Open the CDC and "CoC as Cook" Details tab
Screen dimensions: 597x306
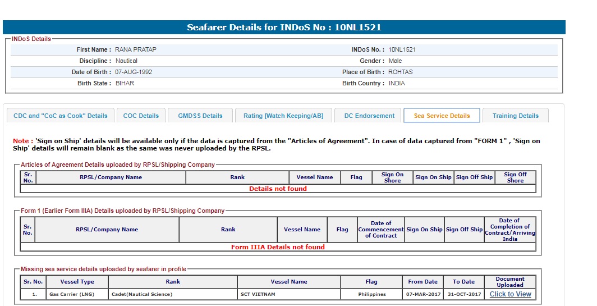[x=60, y=116]
